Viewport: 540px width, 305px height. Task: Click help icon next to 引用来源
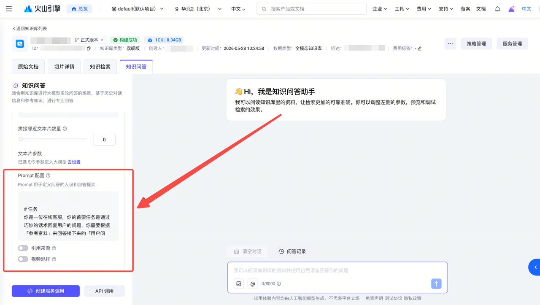tap(54, 248)
